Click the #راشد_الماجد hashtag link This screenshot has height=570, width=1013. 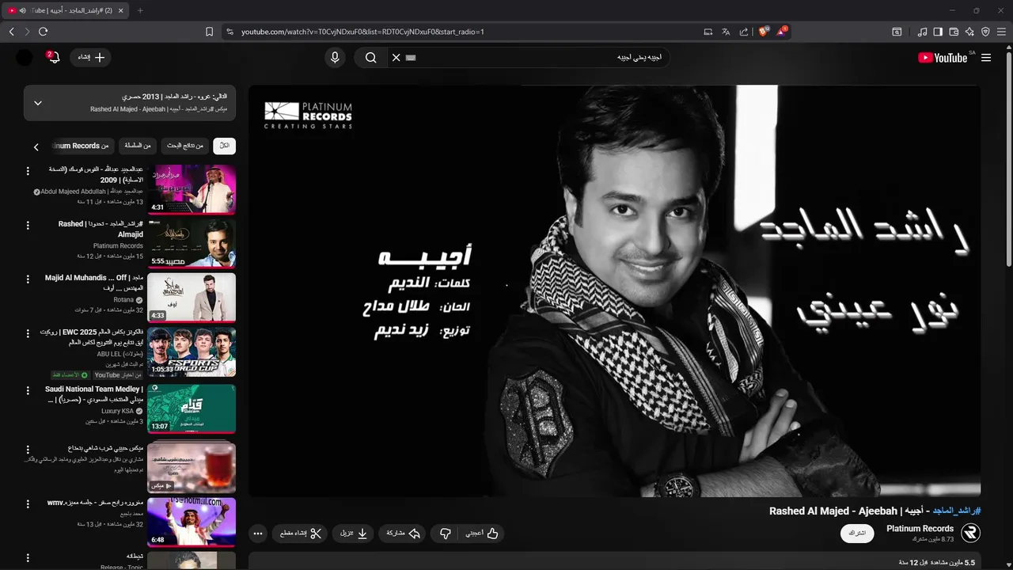957,511
